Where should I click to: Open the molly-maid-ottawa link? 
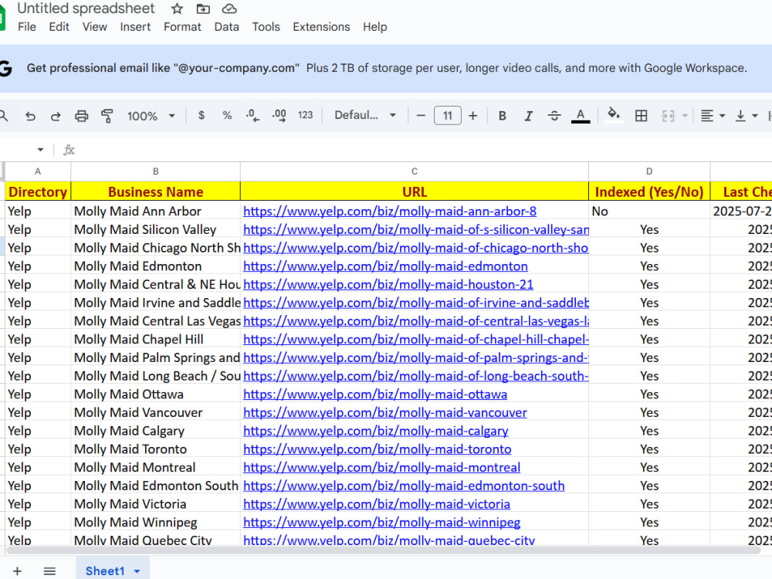pos(375,394)
